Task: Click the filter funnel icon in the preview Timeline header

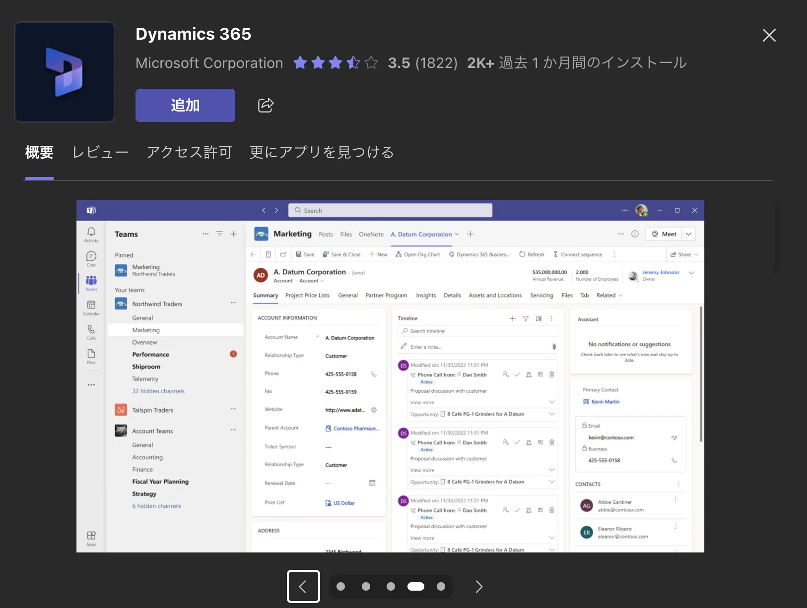Action: [x=526, y=319]
